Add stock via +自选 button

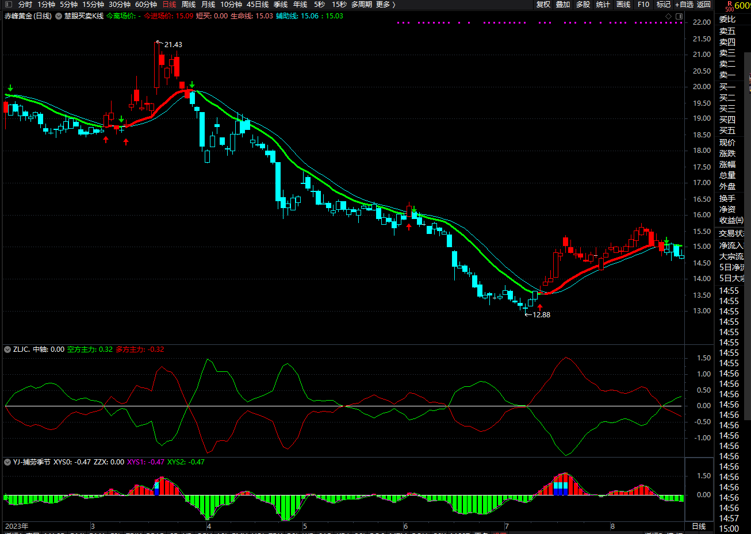(x=684, y=4)
